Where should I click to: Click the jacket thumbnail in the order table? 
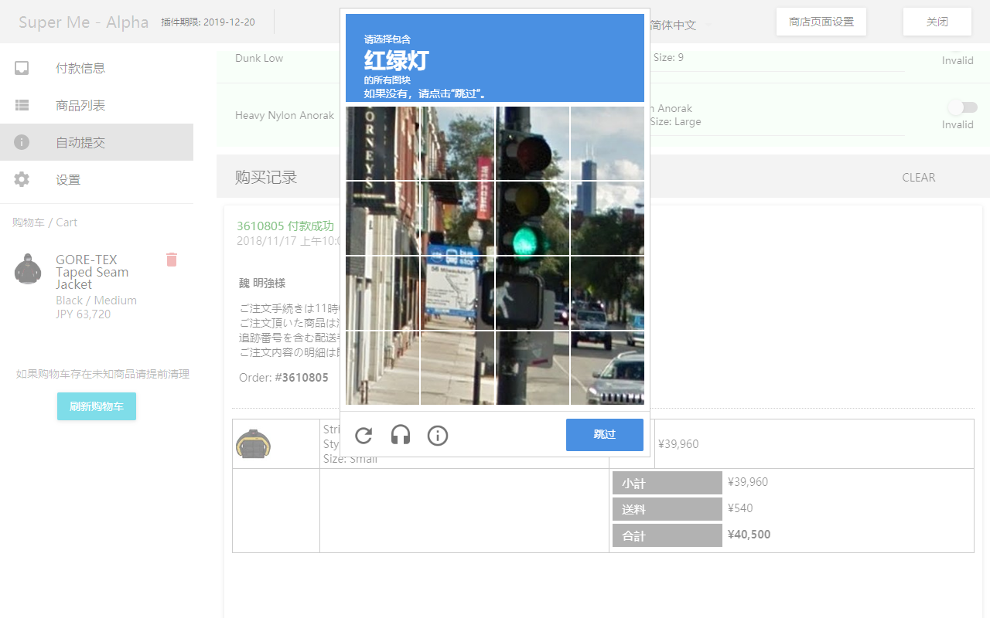[x=253, y=443]
